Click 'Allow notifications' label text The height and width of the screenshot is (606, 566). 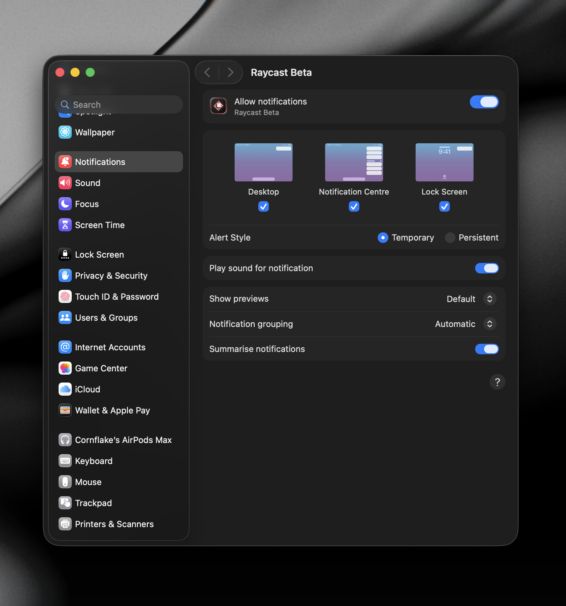click(x=270, y=102)
